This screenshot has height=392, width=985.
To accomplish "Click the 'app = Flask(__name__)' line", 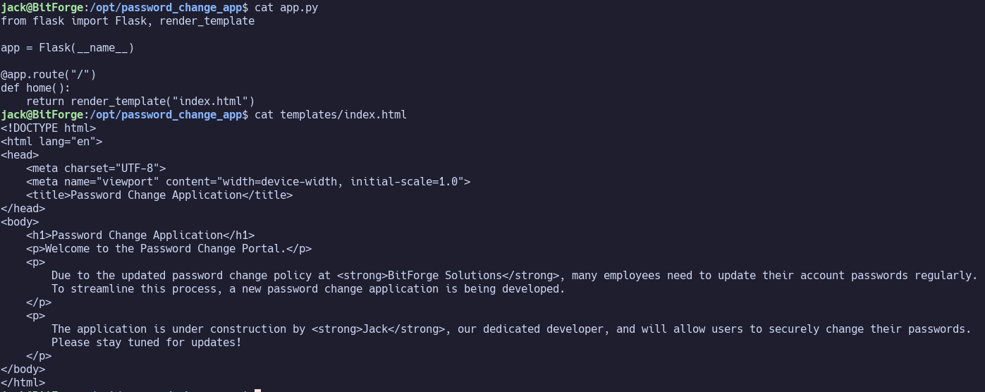I will coord(68,48).
